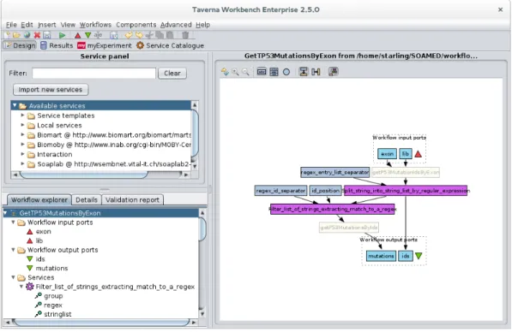The image size is (512, 332).
Task: Click the rename icon in main toolbar
Action: click(x=98, y=35)
